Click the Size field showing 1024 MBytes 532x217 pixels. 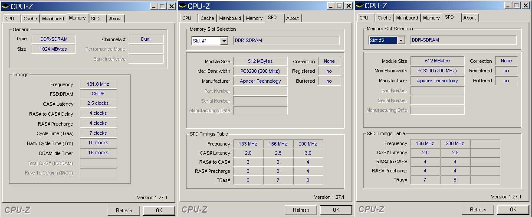click(54, 49)
